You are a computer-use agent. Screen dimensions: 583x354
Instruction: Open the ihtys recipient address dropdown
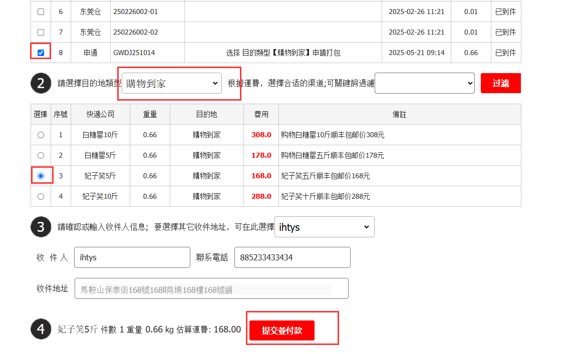click(324, 227)
